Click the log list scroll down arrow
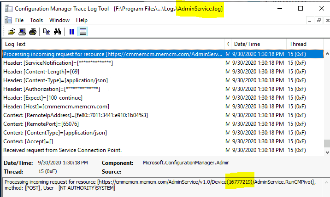Viewport: 330px width, 197px height. click(327, 152)
